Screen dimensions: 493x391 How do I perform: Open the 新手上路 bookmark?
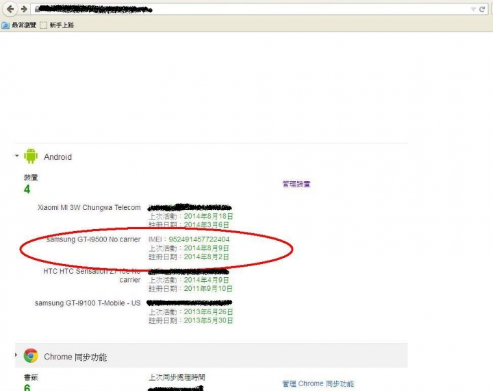57,25
